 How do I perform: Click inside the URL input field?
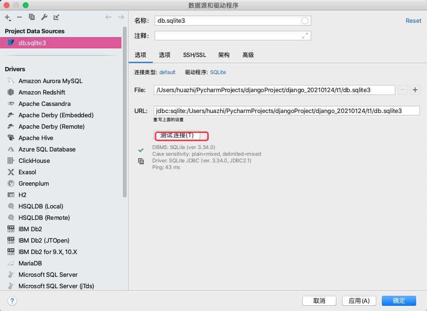[x=287, y=111]
